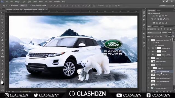Image resolution: width=175 pixels, height=98 pixels.
Task: Lock all with the padlock icon
Action: coord(161,36)
